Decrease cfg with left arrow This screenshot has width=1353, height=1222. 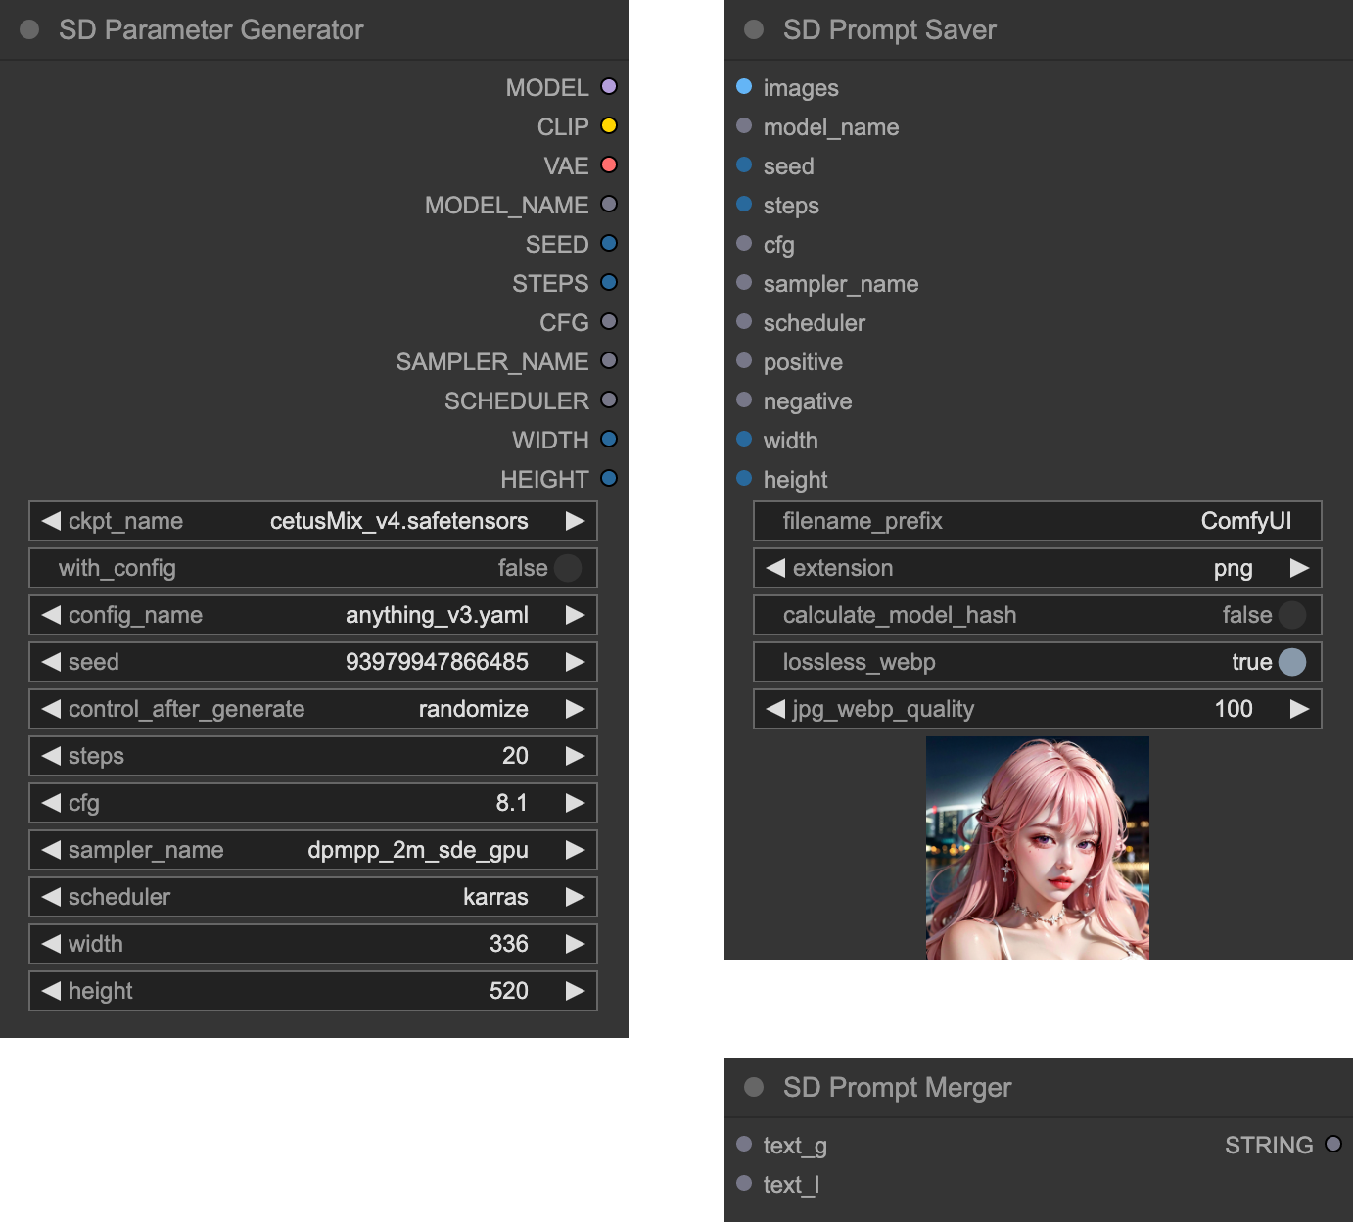[51, 803]
